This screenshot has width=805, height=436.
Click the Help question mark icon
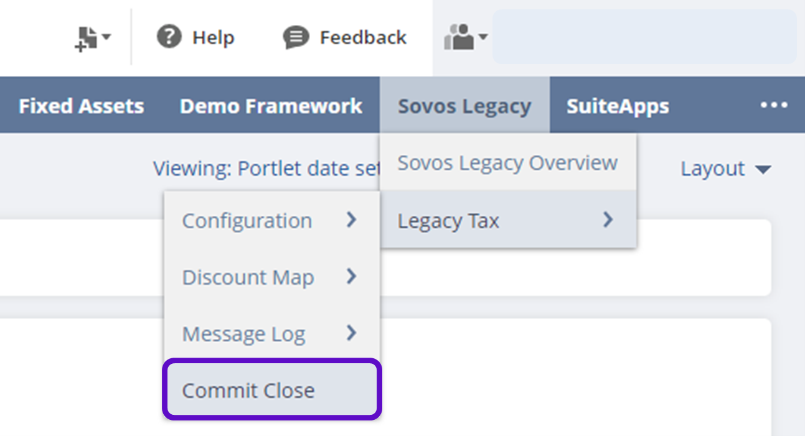(x=169, y=37)
